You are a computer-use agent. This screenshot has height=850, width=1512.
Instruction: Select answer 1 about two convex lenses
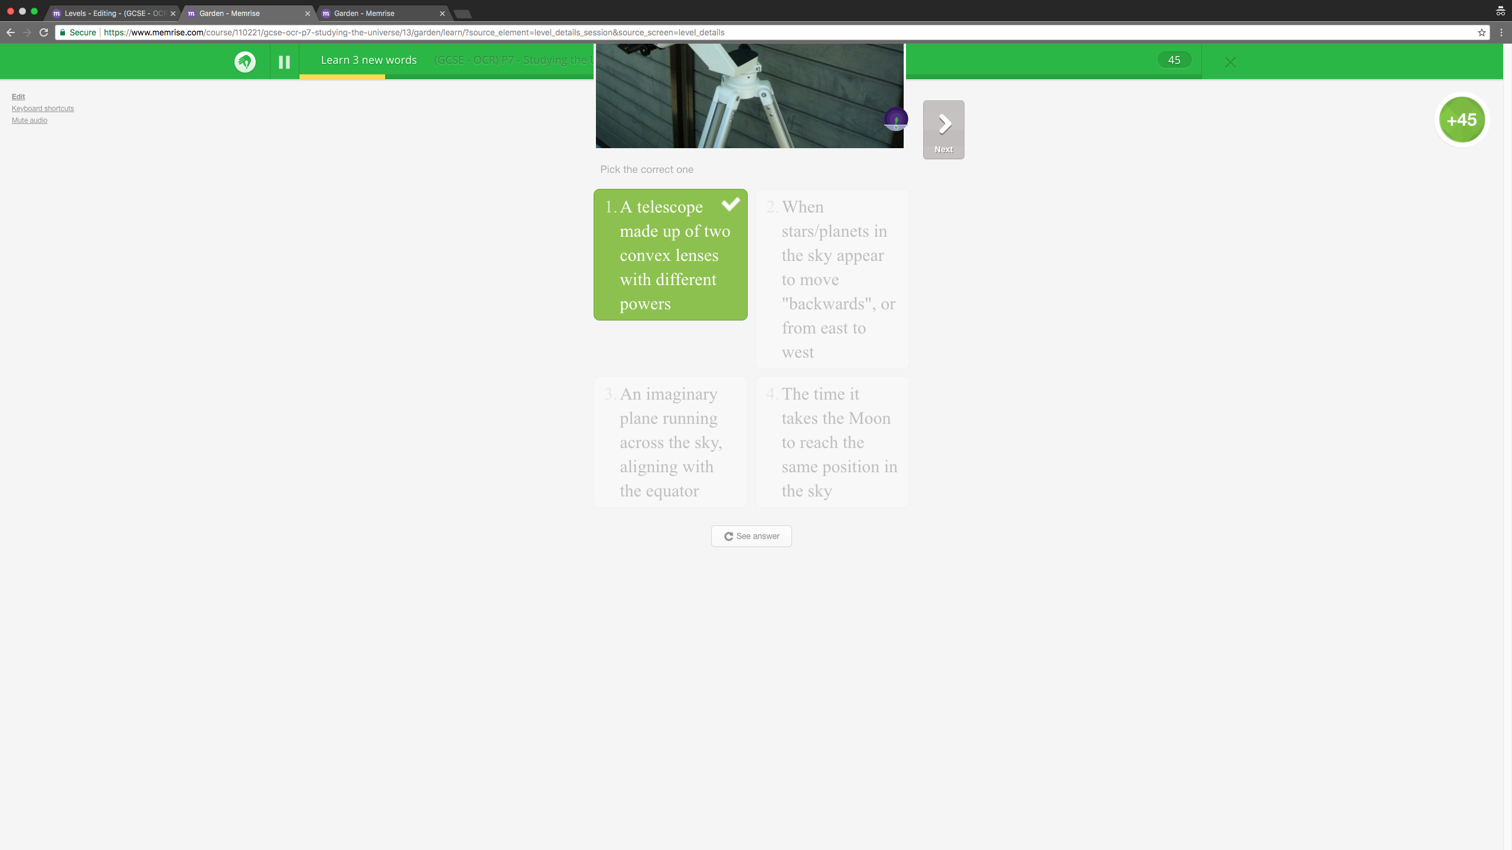coord(670,255)
